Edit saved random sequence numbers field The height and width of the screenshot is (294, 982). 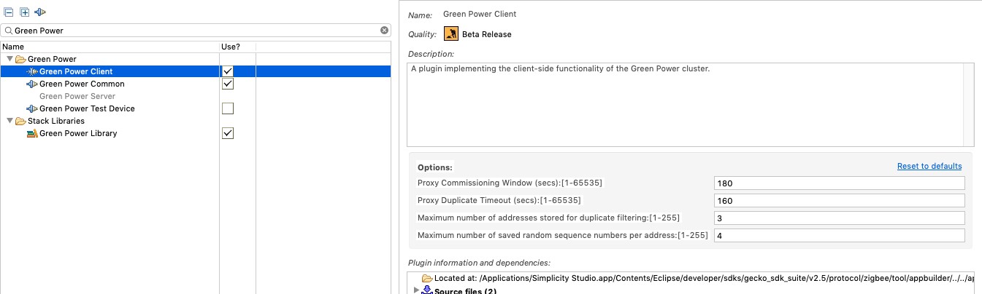pyautogui.click(x=840, y=235)
